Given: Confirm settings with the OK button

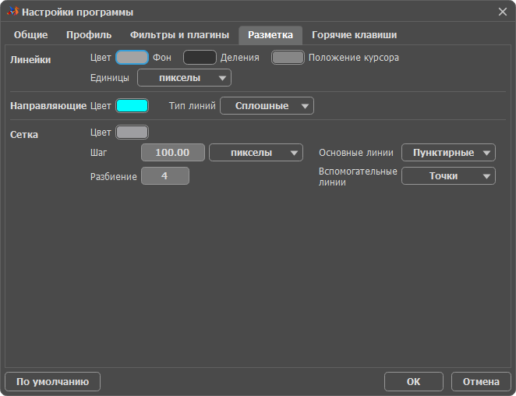Looking at the screenshot, I should tap(414, 382).
